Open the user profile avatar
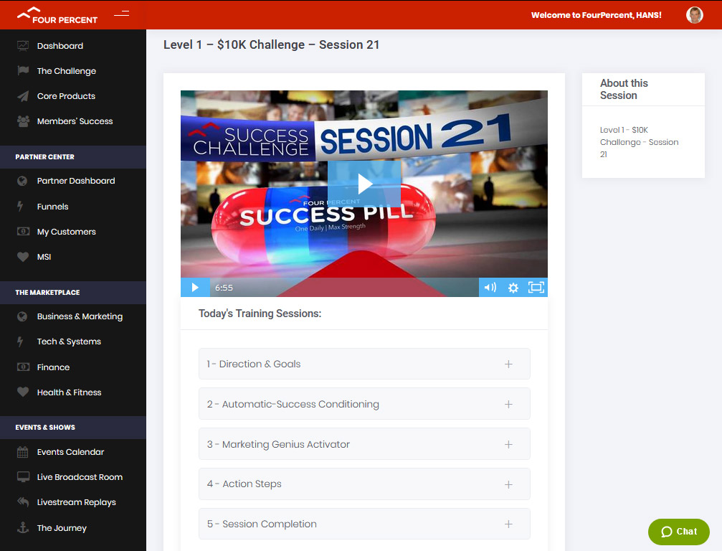Image resolution: width=722 pixels, height=551 pixels. [x=694, y=15]
